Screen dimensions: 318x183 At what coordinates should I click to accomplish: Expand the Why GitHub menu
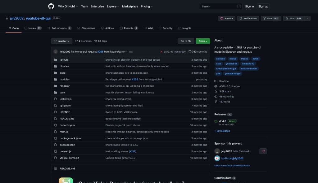68,7
